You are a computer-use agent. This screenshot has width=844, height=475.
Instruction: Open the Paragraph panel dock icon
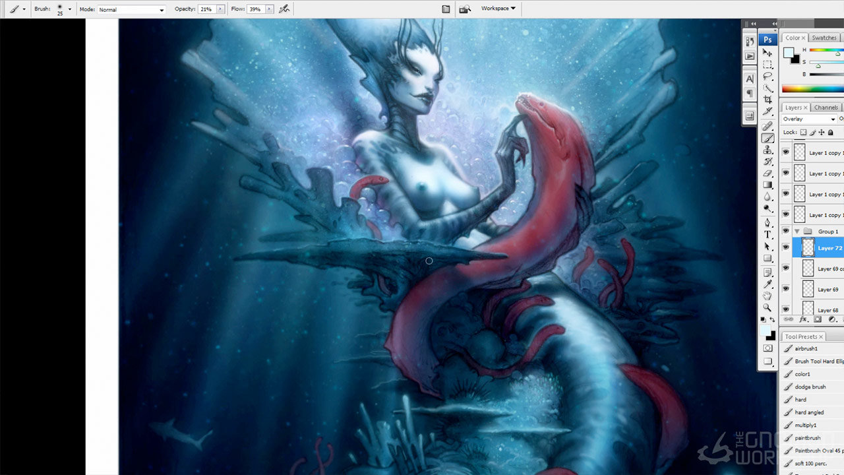tap(750, 94)
